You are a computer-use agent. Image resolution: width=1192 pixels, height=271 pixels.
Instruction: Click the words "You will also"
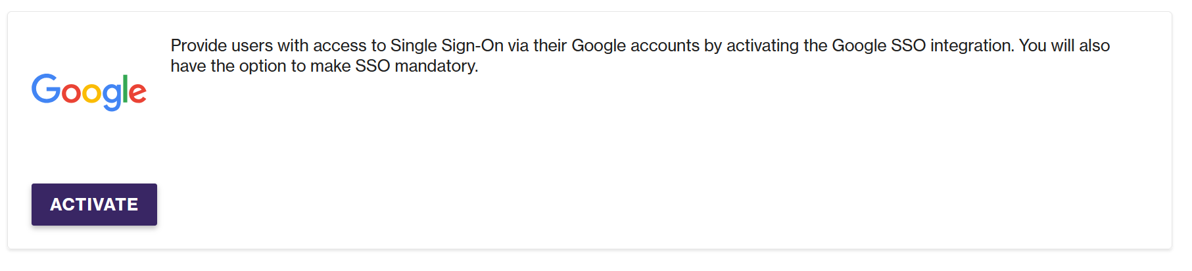point(1064,45)
